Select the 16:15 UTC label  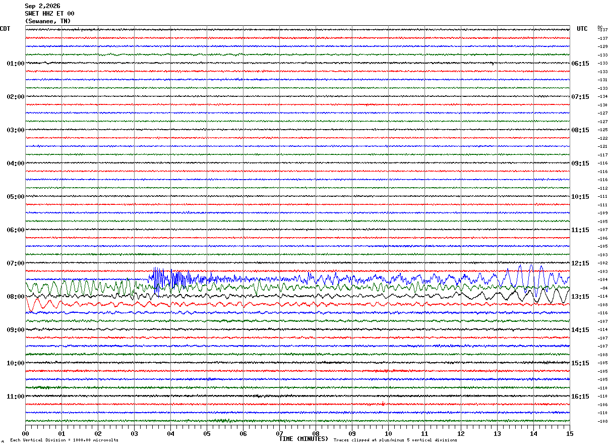(580, 397)
